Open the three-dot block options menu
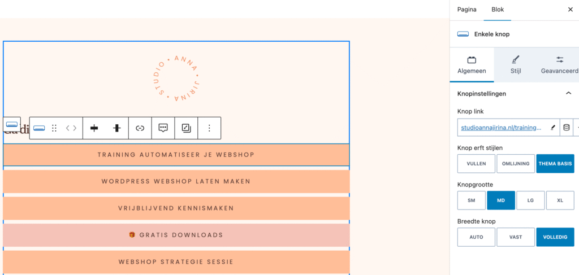 (209, 128)
